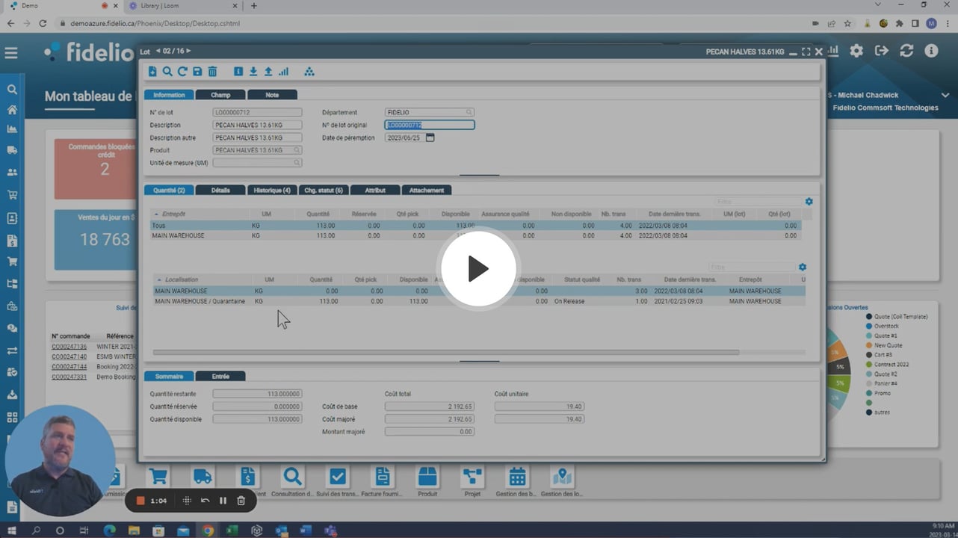Viewport: 958px width, 538px height.
Task: Open order link C000247140
Action: coord(69,357)
